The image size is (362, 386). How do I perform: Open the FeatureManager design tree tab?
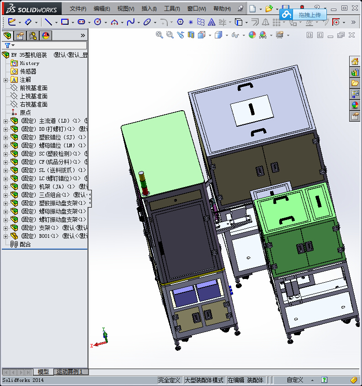(7, 36)
